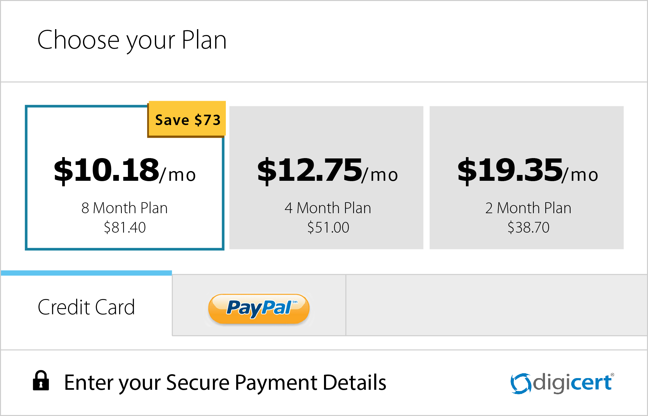Image resolution: width=648 pixels, height=416 pixels.
Task: Click the $51.00 total under 4 Month Plan
Action: coord(328,227)
